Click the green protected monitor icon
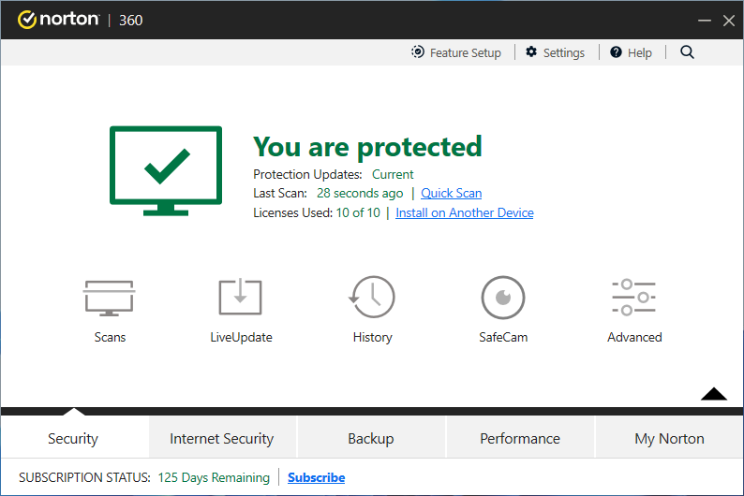 pyautogui.click(x=166, y=170)
